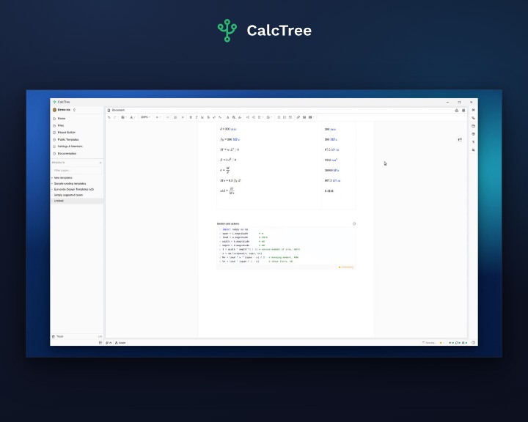Open Trash in the sidebar

[60, 336]
